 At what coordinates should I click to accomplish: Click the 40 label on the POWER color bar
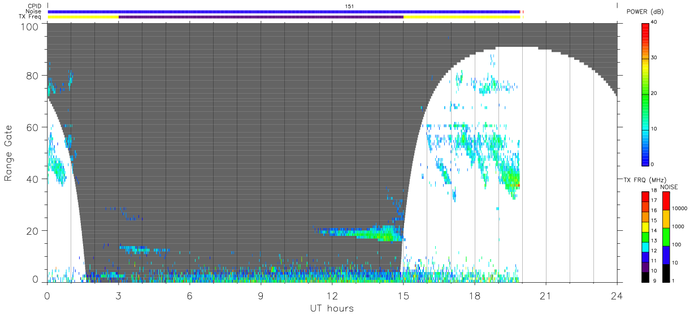pos(654,23)
